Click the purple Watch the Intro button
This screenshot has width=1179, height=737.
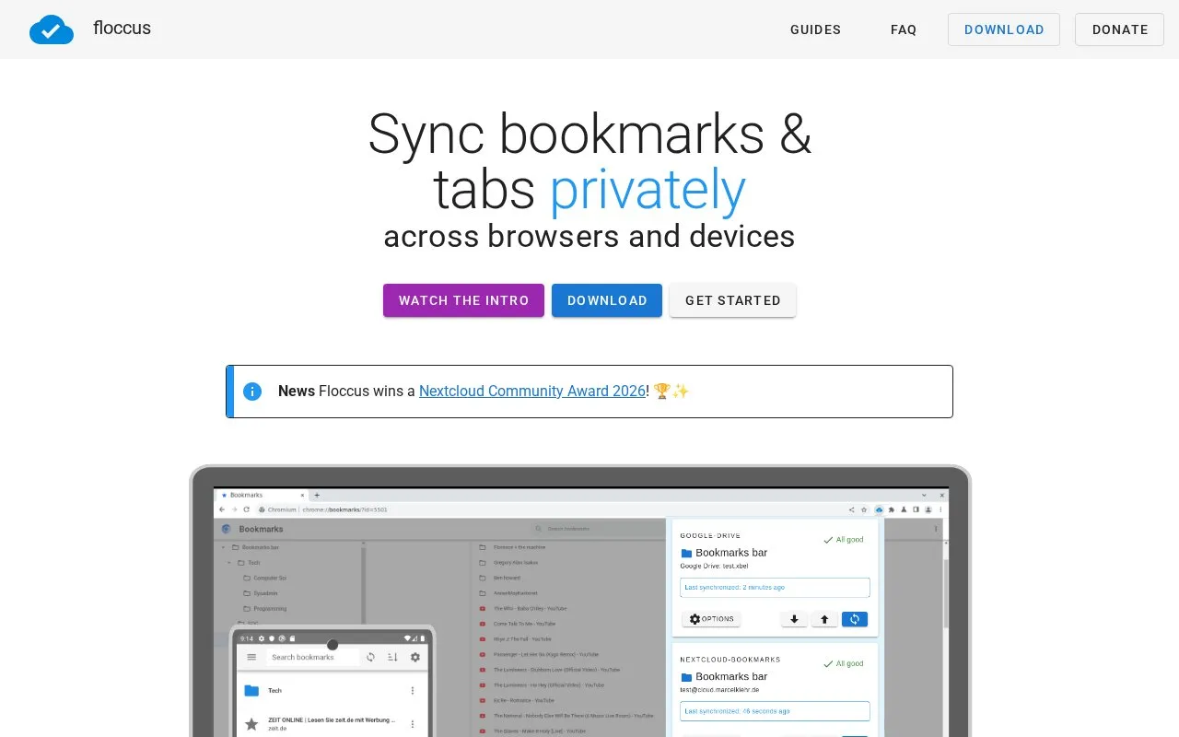click(x=463, y=300)
